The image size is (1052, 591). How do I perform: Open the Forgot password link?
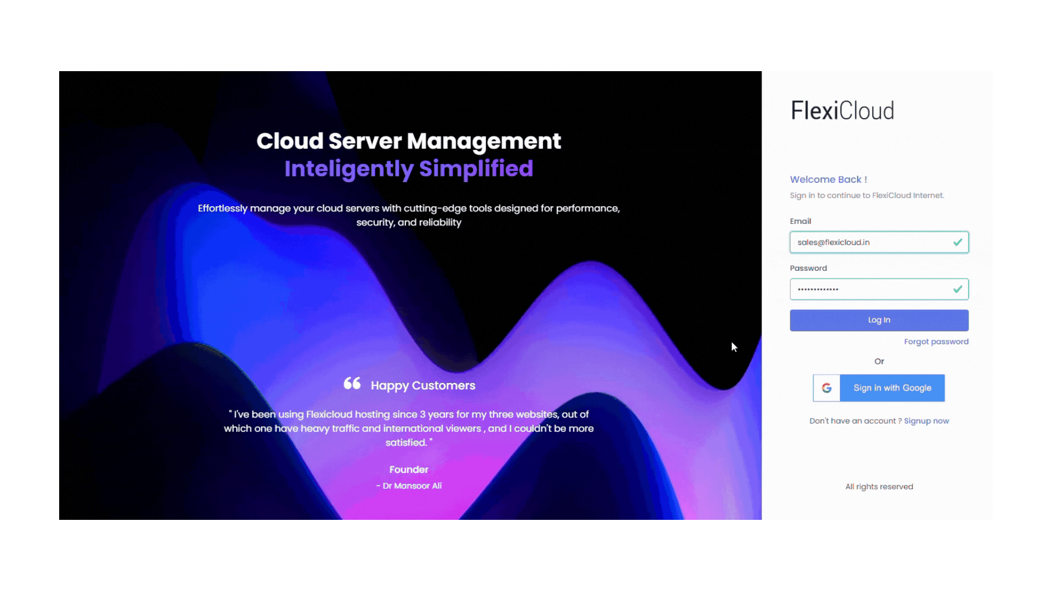point(936,341)
